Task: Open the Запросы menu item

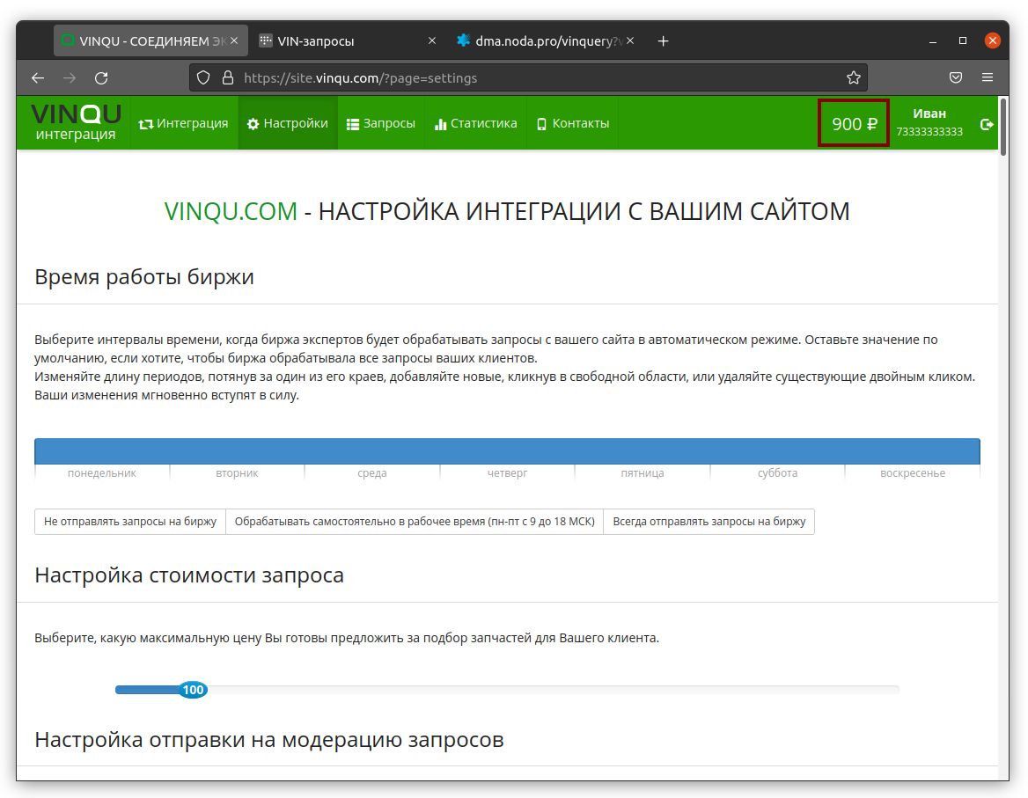Action: coord(381,123)
